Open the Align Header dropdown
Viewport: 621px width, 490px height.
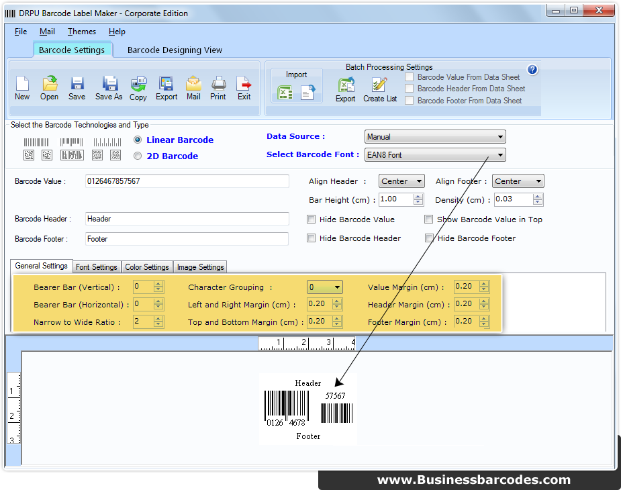401,181
